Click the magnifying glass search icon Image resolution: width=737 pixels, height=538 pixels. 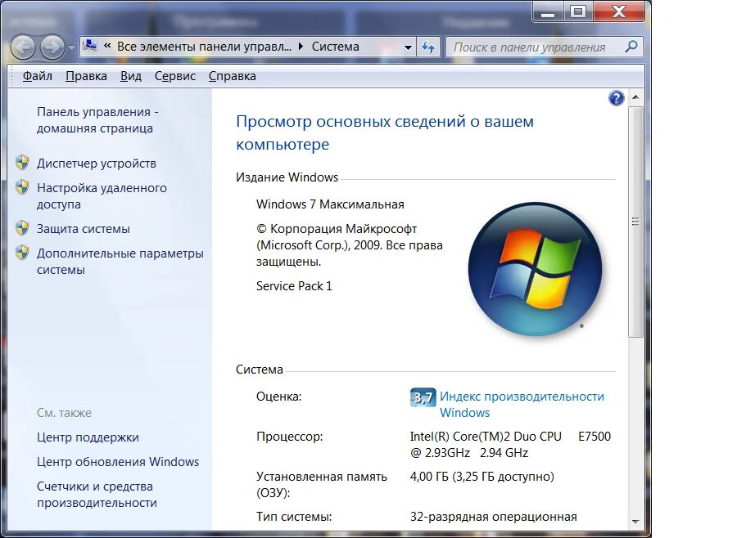click(631, 47)
